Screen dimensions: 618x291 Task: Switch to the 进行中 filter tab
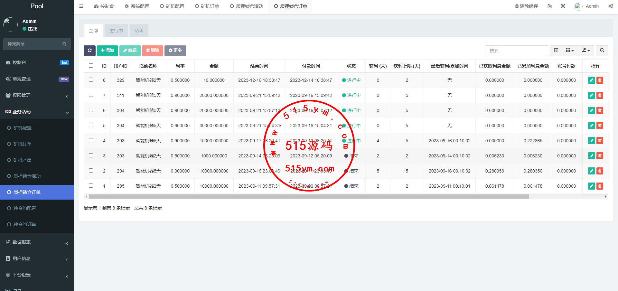tap(116, 31)
